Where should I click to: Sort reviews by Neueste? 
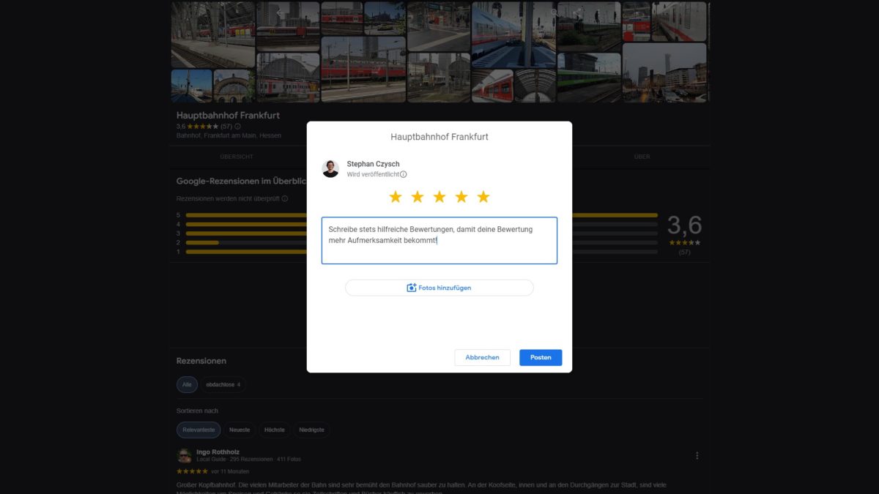(x=240, y=430)
